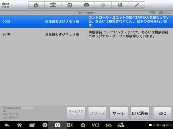Open MaxiSys home from bottom bar
This screenshot has height=129, width=173.
tap(83, 125)
